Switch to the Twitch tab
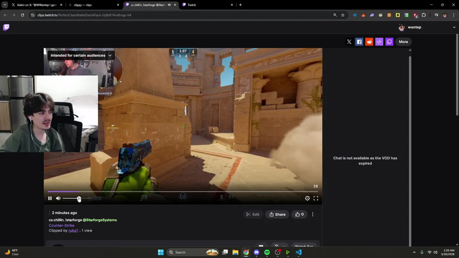 208,5
